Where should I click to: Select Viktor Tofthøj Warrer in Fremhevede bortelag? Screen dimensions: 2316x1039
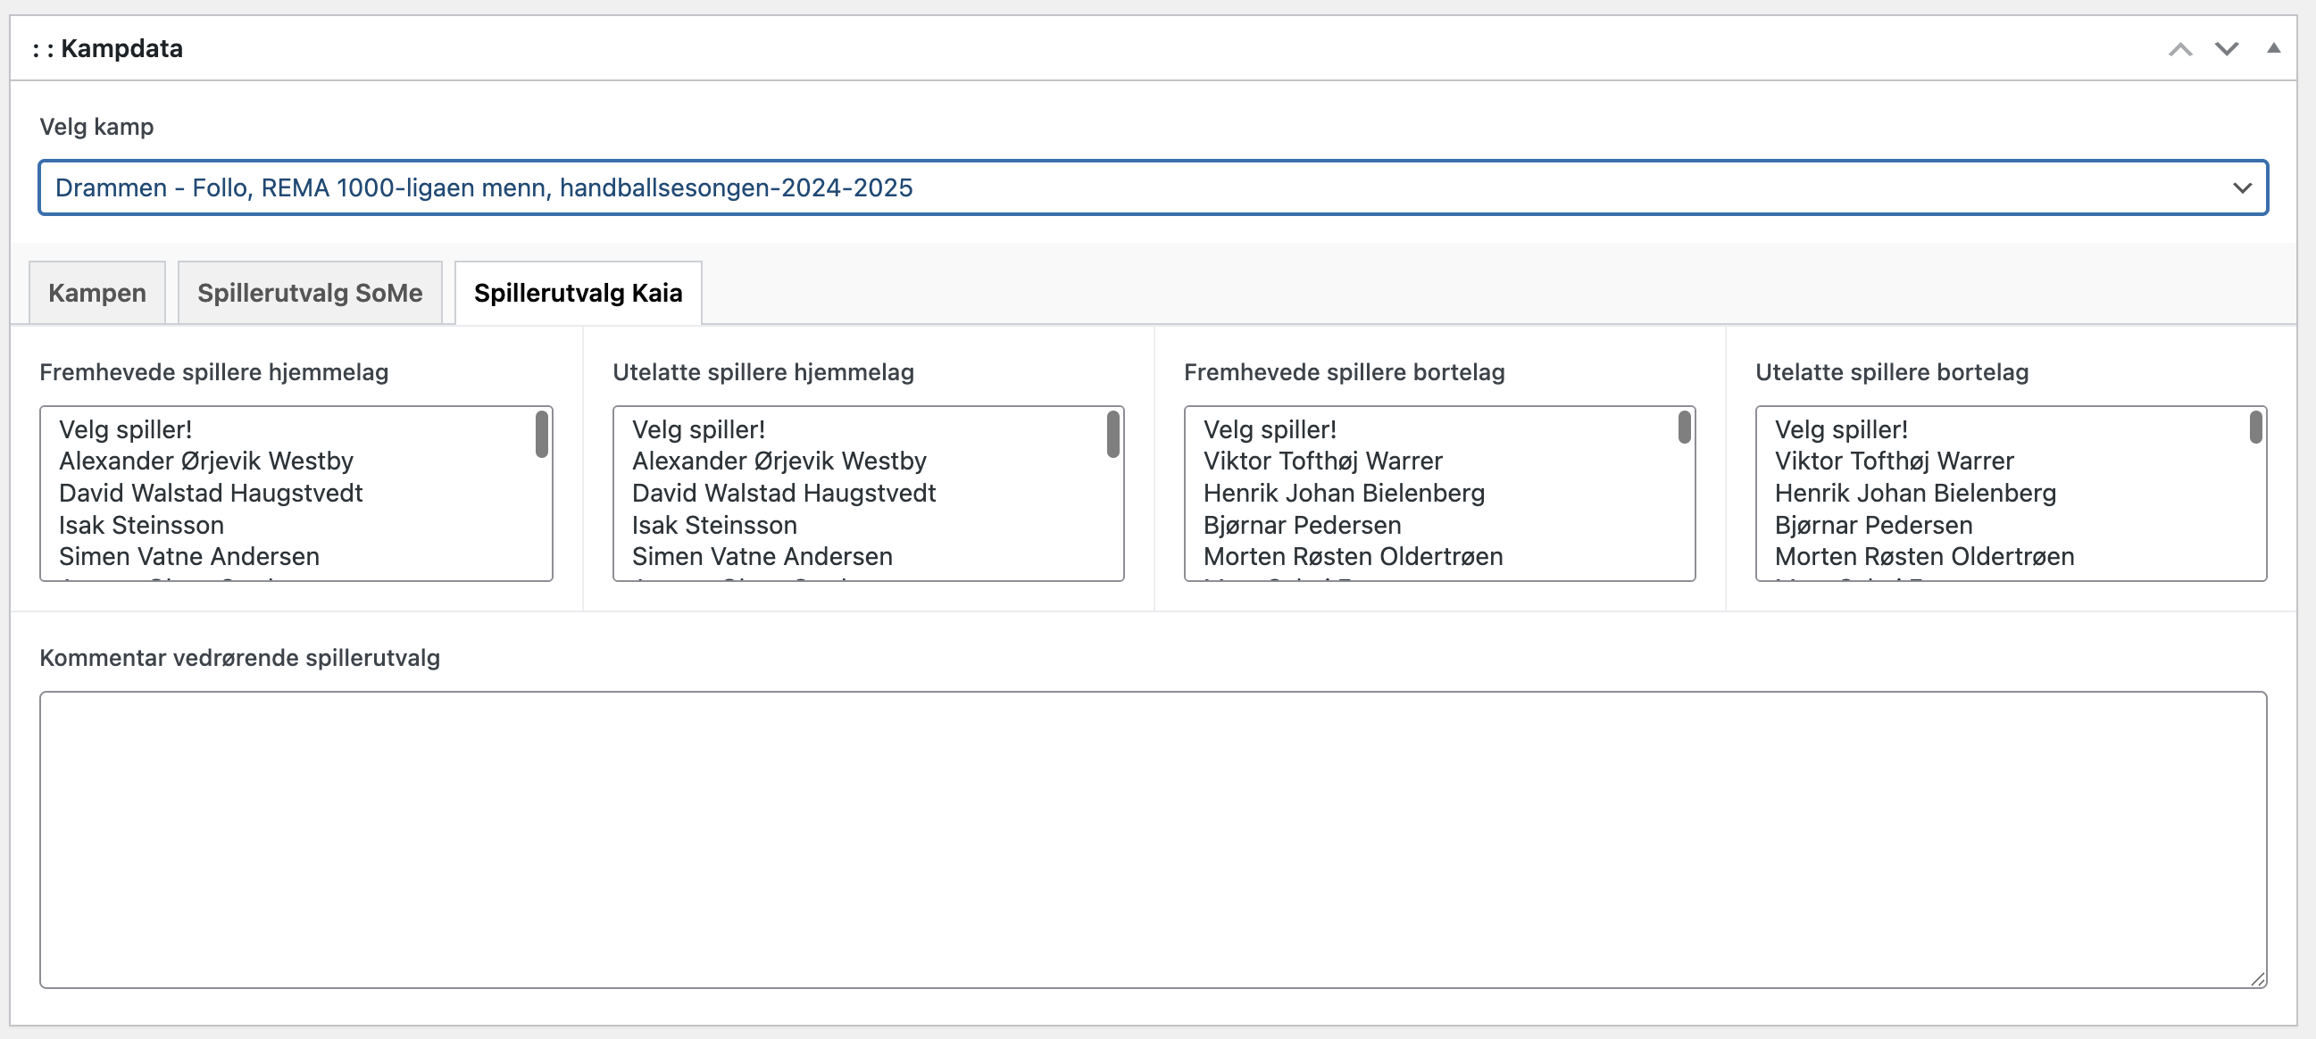coord(1322,461)
